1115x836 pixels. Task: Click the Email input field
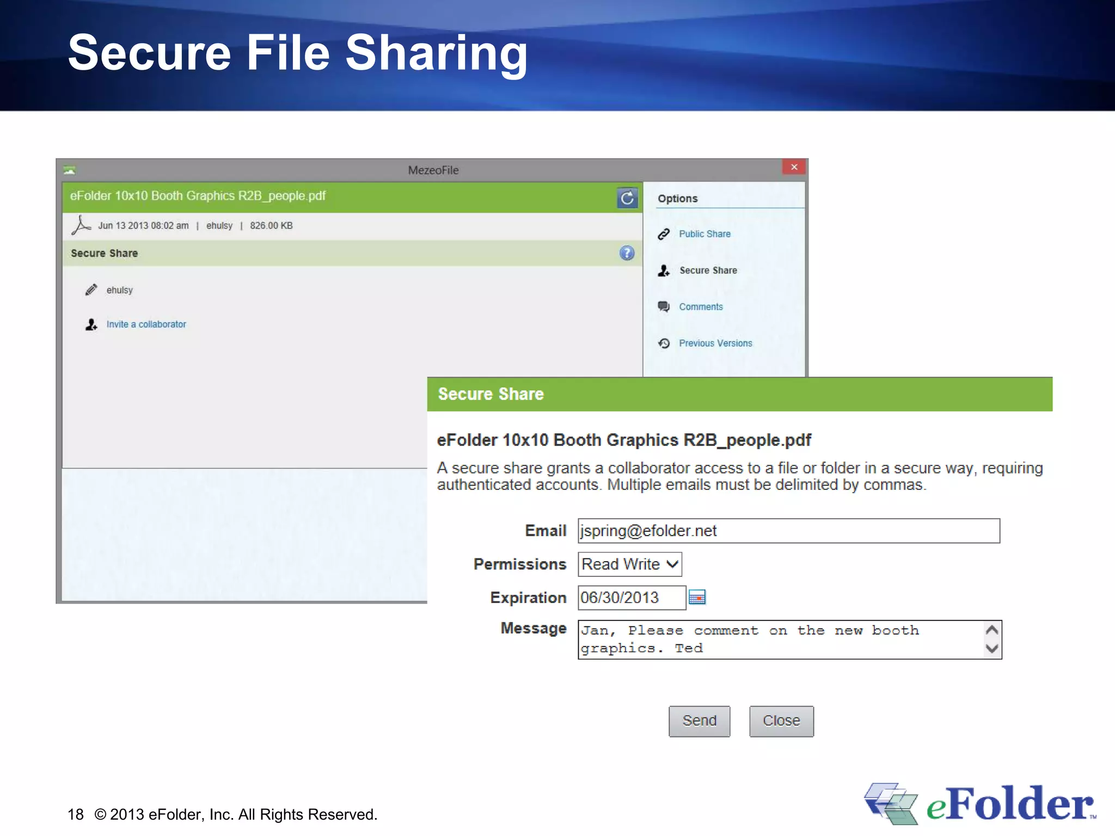pyautogui.click(x=789, y=531)
